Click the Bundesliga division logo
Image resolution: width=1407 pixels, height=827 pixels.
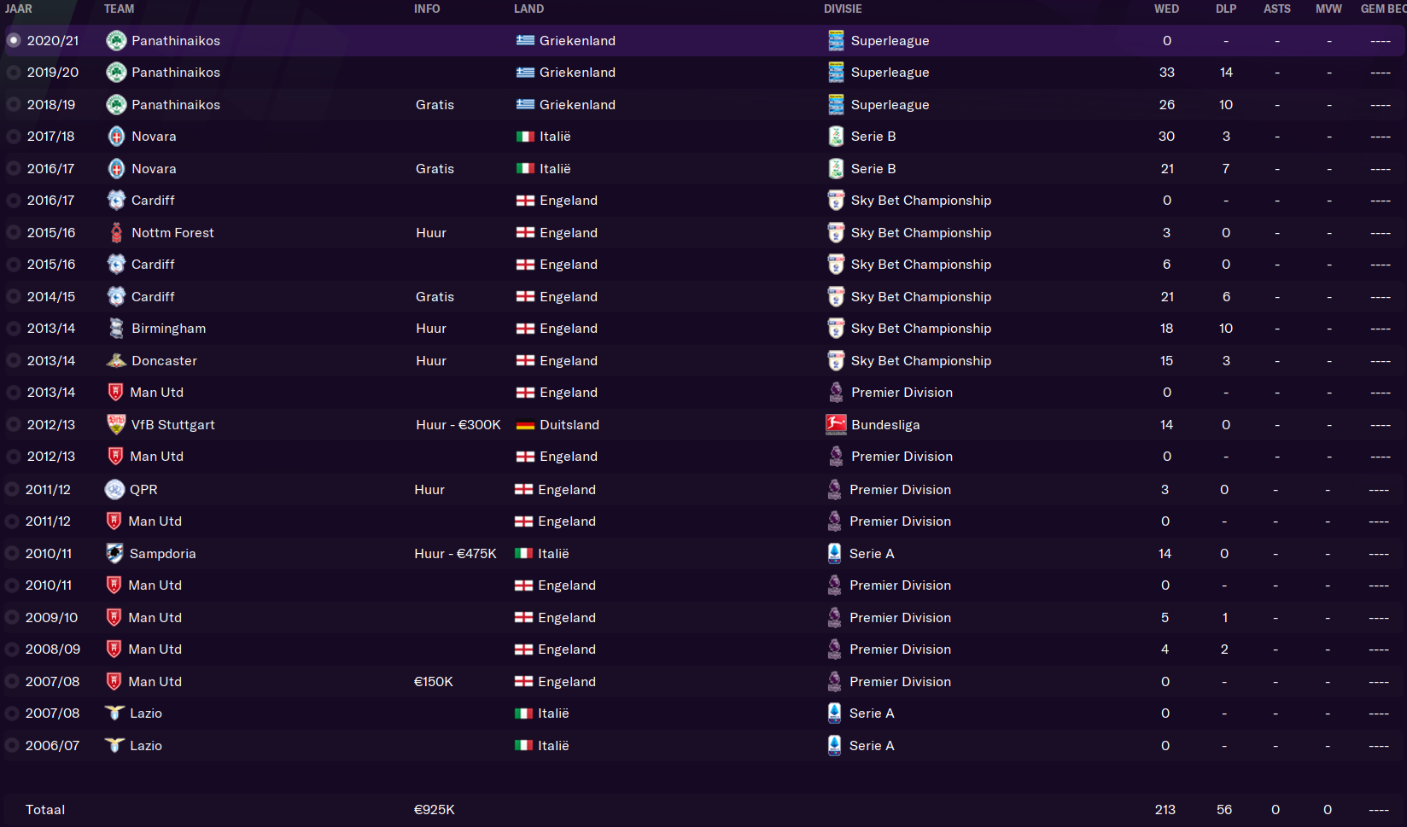836,424
